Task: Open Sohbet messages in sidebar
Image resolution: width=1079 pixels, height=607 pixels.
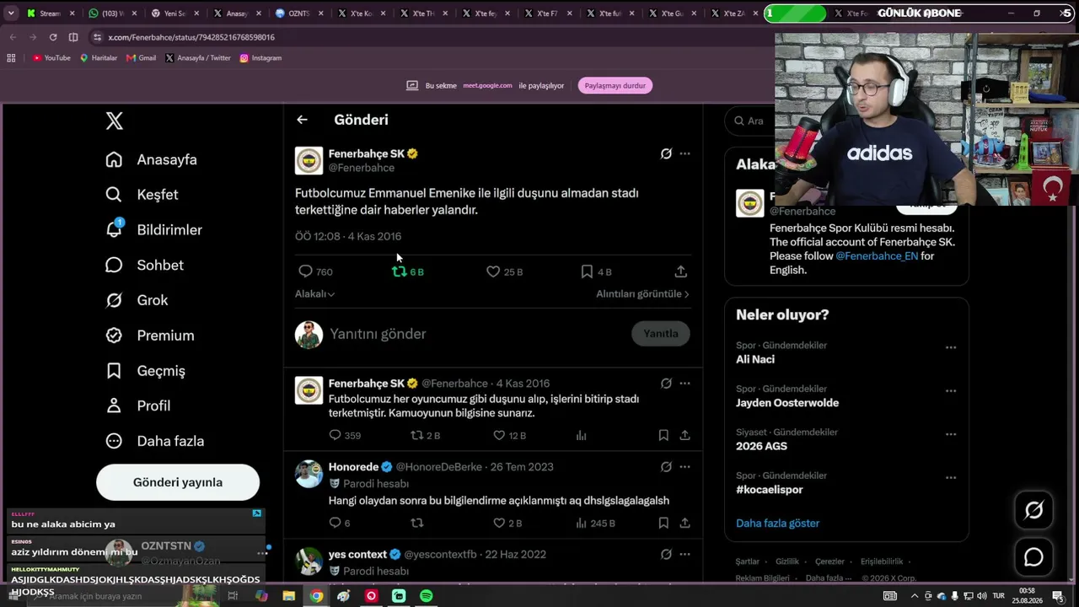Action: tap(144, 265)
